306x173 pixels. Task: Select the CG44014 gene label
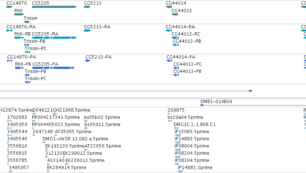pyautogui.click(x=176, y=3)
